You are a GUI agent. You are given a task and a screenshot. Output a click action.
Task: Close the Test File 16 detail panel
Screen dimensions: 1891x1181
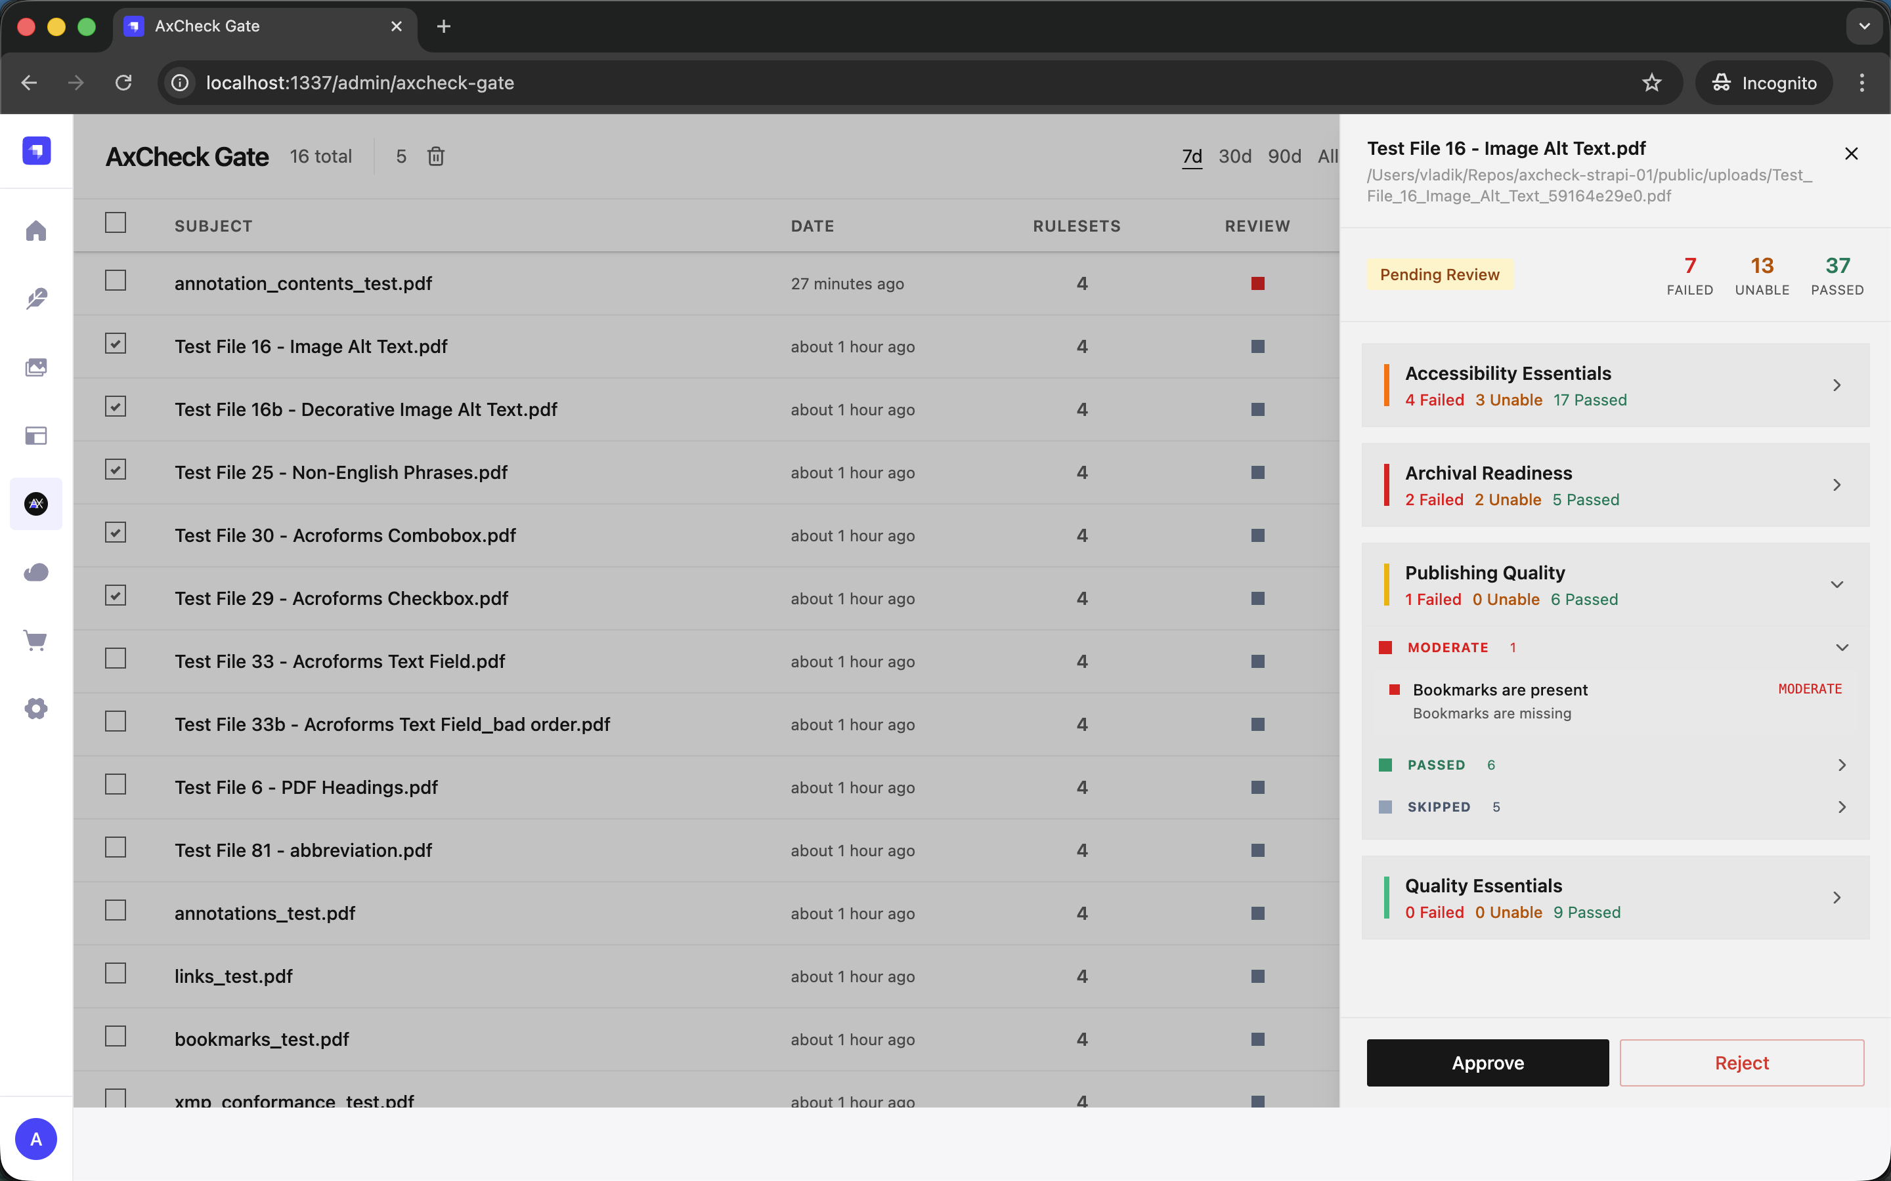pos(1850,153)
